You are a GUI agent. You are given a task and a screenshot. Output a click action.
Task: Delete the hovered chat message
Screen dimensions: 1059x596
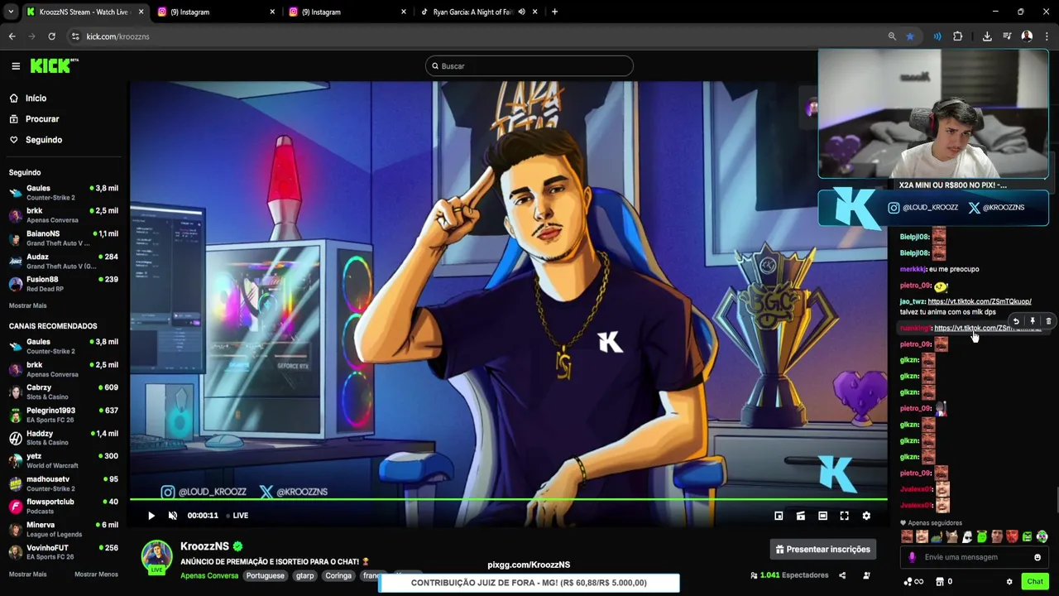1048,321
